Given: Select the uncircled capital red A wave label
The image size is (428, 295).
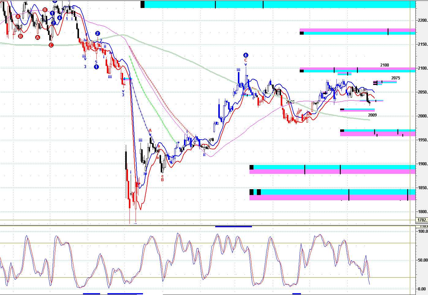Looking at the screenshot, I should (150, 131).
